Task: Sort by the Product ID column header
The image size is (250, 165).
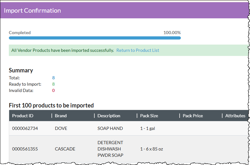Action: pyautogui.click(x=23, y=116)
